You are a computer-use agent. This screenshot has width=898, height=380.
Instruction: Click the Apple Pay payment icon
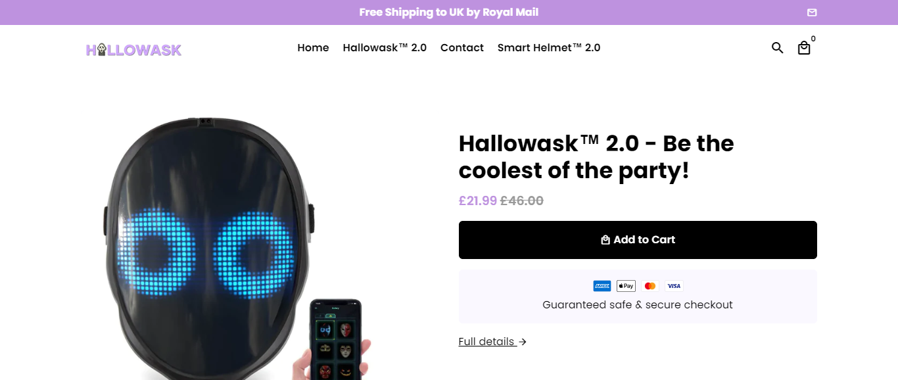point(626,286)
